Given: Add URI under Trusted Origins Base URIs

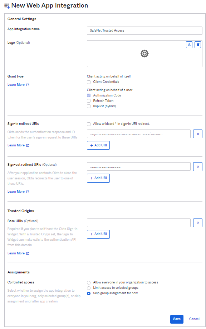Looking at the screenshot, I should [98, 234].
